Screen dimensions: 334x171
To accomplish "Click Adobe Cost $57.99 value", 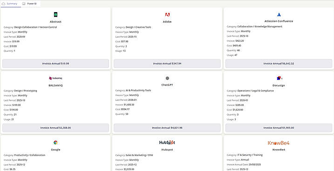I will click(x=125, y=41).
